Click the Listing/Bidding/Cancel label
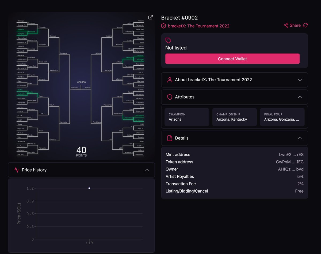The height and width of the screenshot is (254, 321). click(x=187, y=191)
